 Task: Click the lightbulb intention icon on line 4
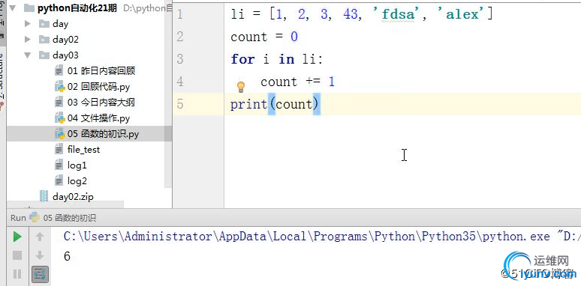(x=241, y=87)
